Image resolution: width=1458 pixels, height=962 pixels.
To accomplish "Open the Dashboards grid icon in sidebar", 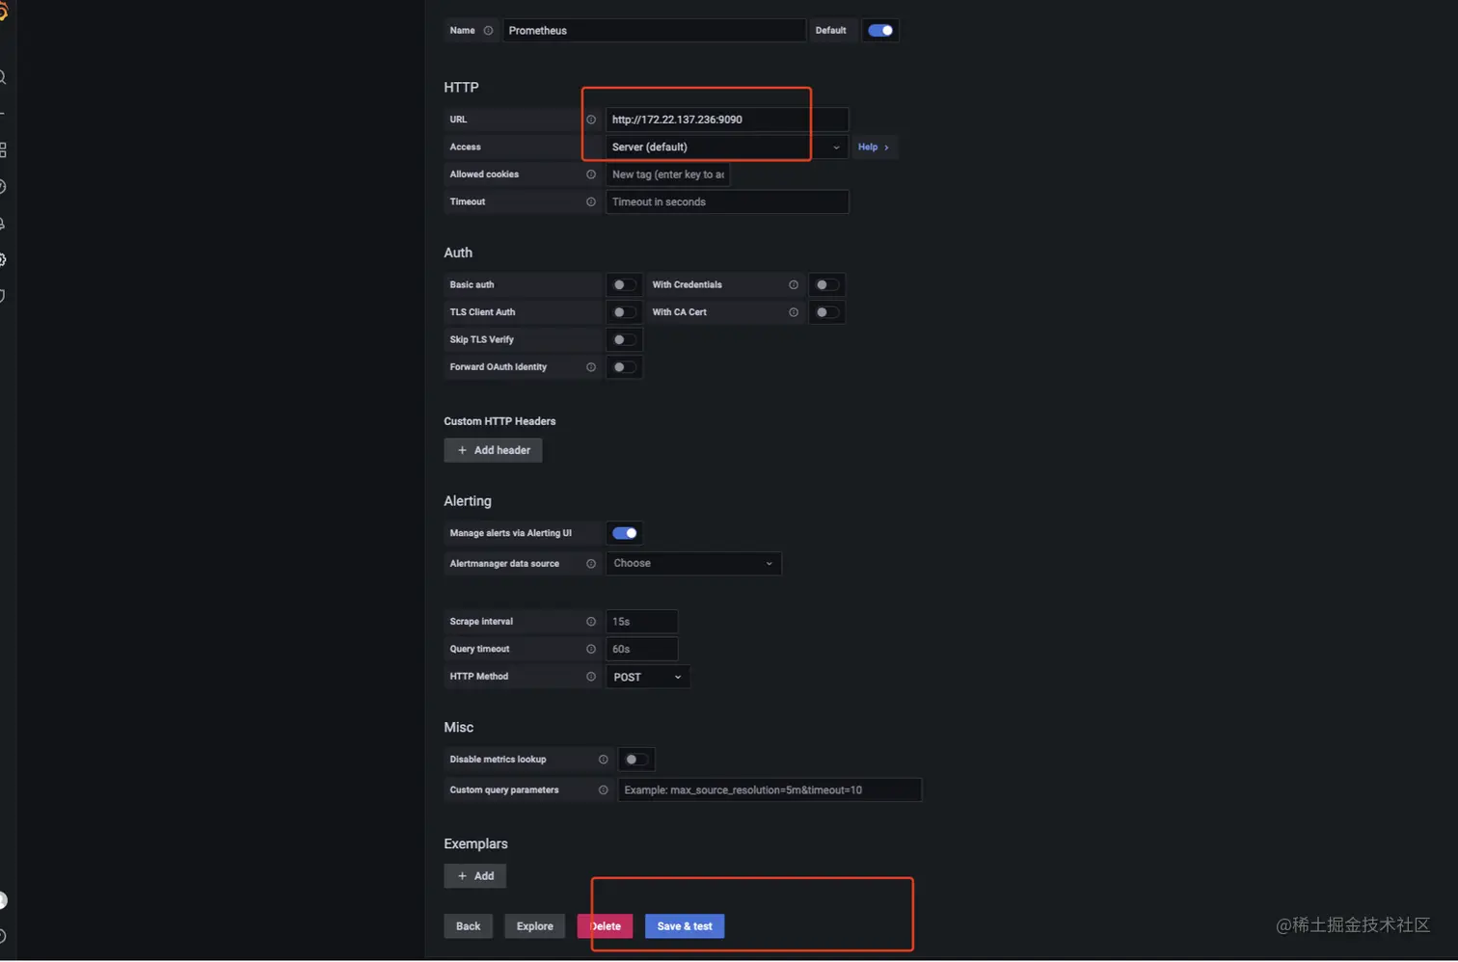I will (x=3, y=149).
